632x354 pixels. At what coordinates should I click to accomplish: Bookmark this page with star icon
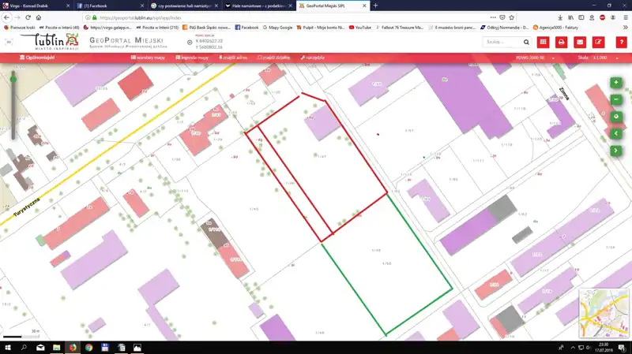click(x=511, y=17)
